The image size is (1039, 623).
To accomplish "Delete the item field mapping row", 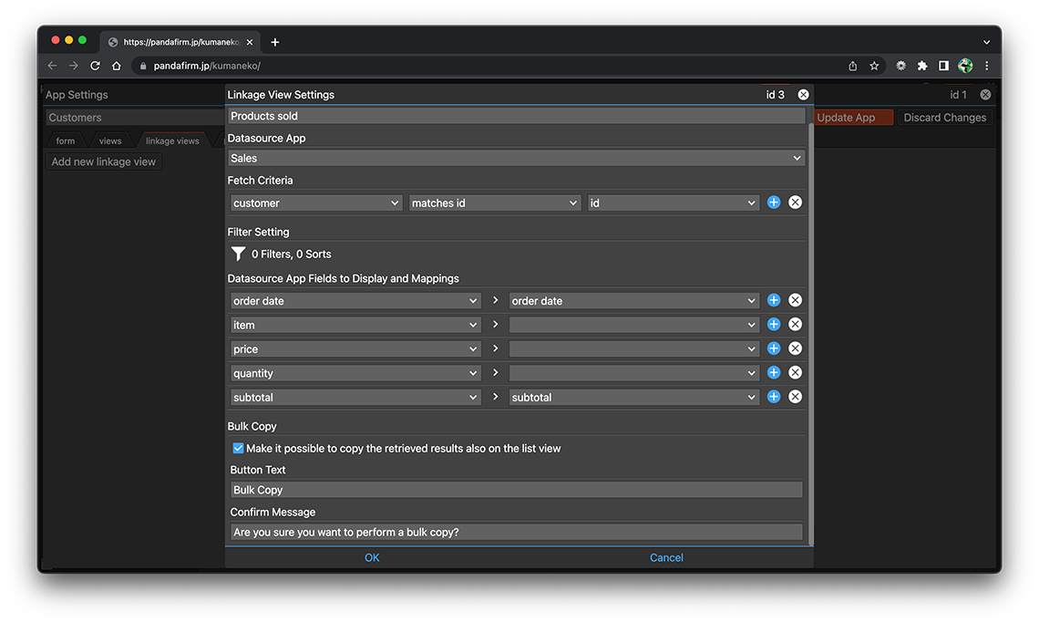I will [x=795, y=325].
